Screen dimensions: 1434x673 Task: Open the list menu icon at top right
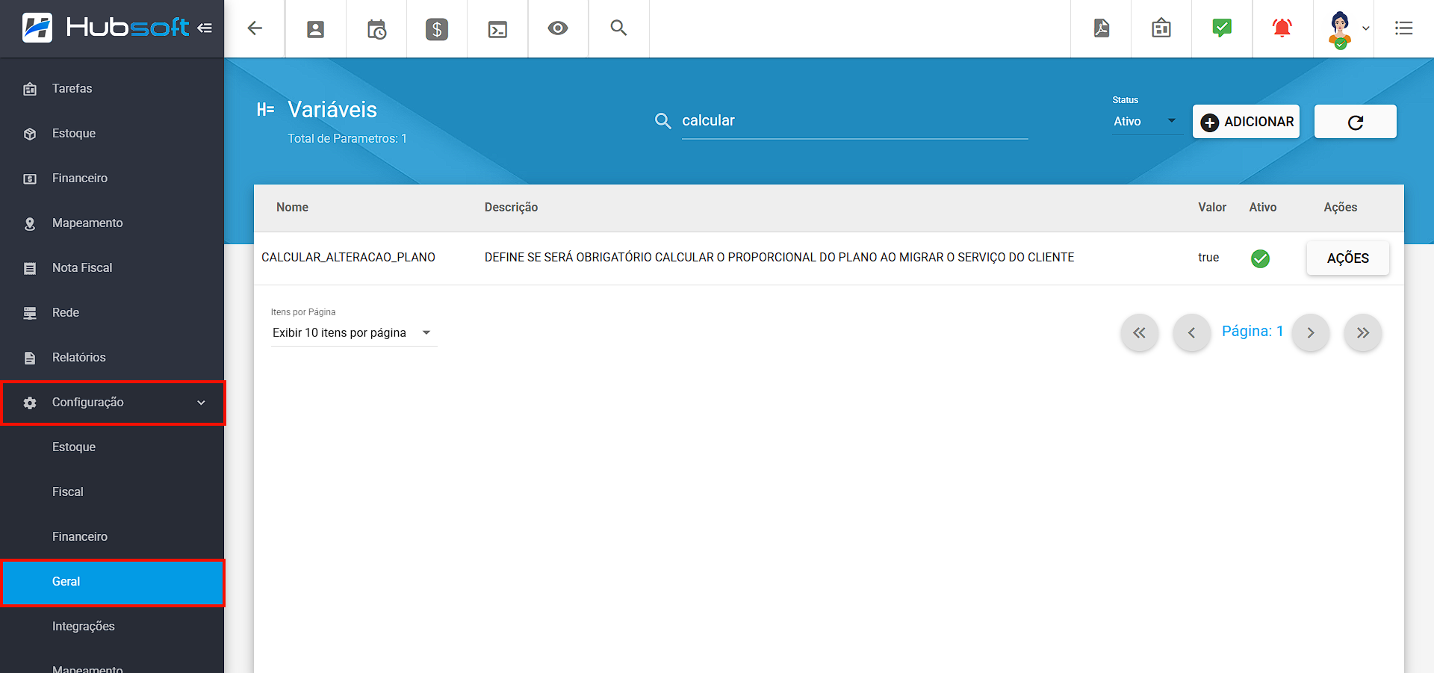tap(1404, 28)
